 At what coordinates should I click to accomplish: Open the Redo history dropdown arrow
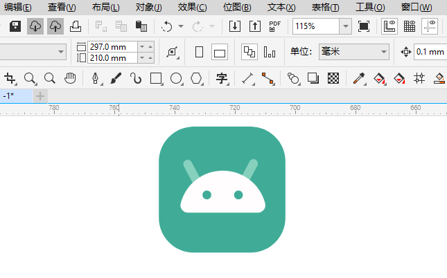[212, 26]
